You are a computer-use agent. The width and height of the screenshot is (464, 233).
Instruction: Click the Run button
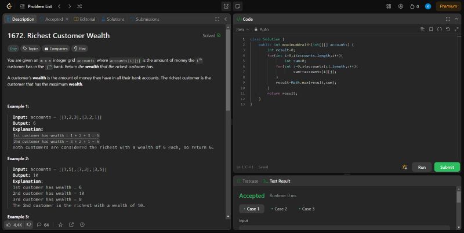pos(422,167)
